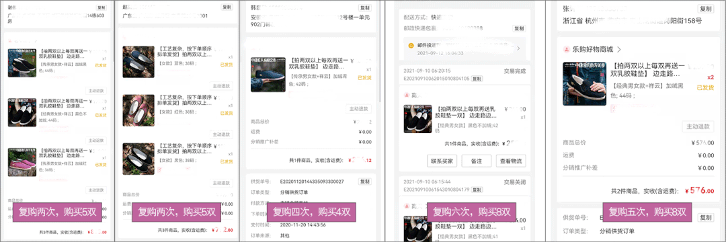Open the red shoes thumbnail (红色 38码)
This screenshot has width=726, height=242.
pyautogui.click(x=138, y=110)
